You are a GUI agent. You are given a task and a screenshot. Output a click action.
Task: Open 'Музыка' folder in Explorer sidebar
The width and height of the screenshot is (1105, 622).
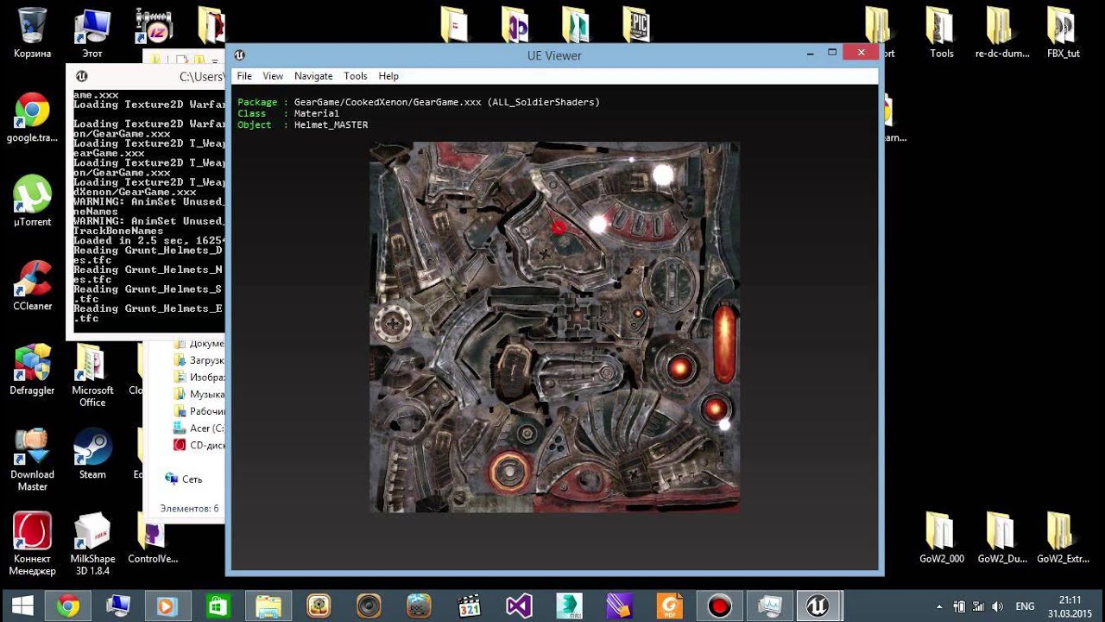199,394
